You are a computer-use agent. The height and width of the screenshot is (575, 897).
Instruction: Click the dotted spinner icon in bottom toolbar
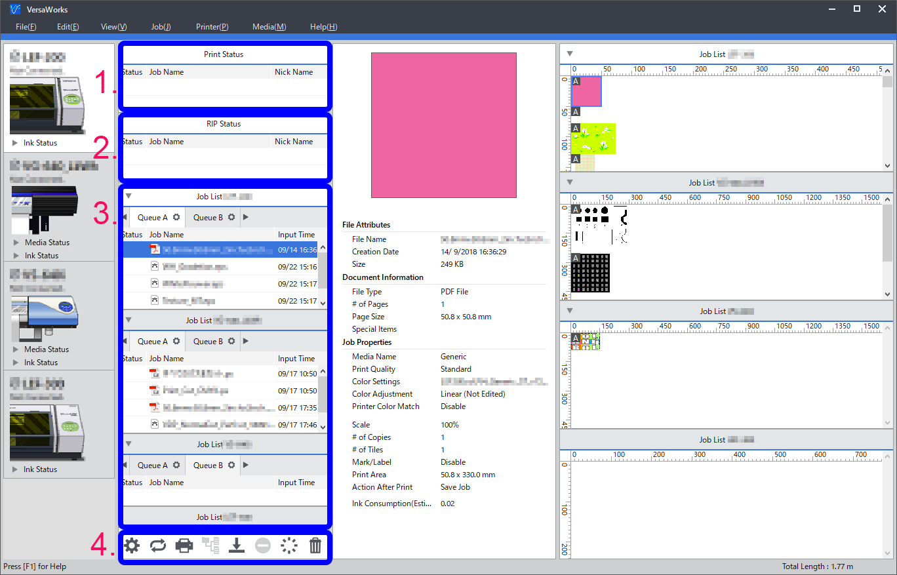[x=289, y=545]
